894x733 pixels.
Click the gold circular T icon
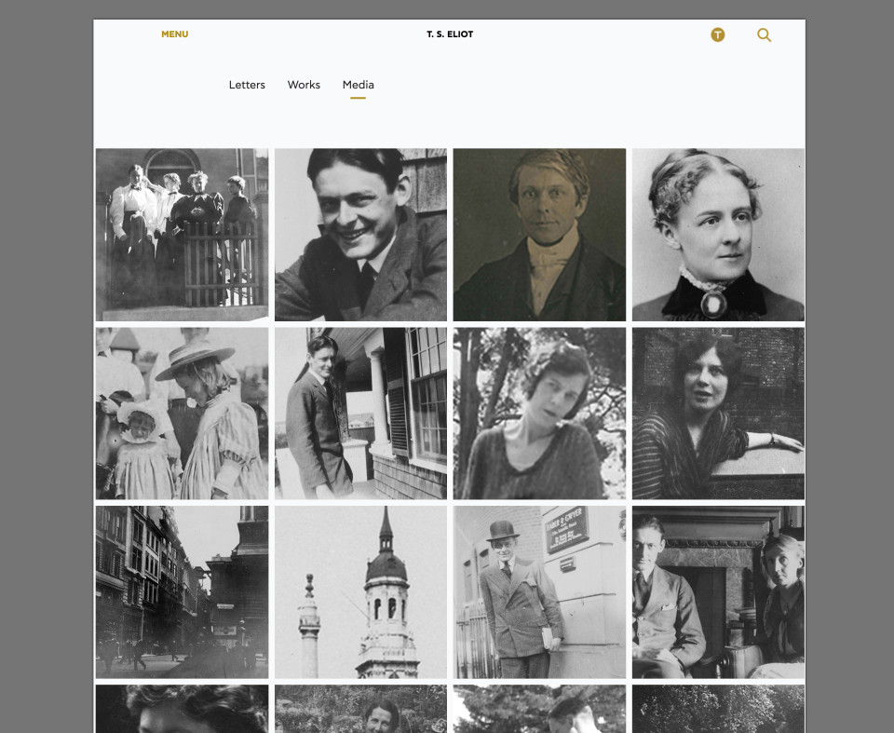(x=717, y=34)
